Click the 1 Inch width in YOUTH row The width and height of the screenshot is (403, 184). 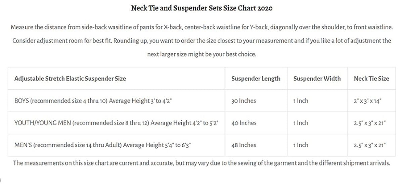coord(300,123)
